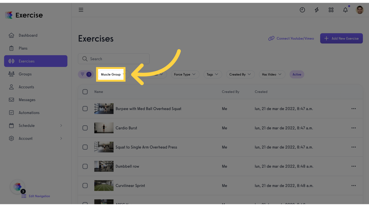Click the exercise Search field
The width and height of the screenshot is (369, 207).
click(x=114, y=59)
